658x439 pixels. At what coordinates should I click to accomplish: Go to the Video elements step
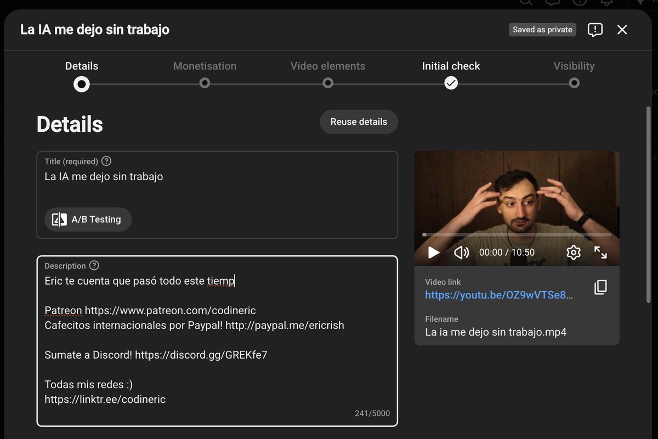(328, 76)
